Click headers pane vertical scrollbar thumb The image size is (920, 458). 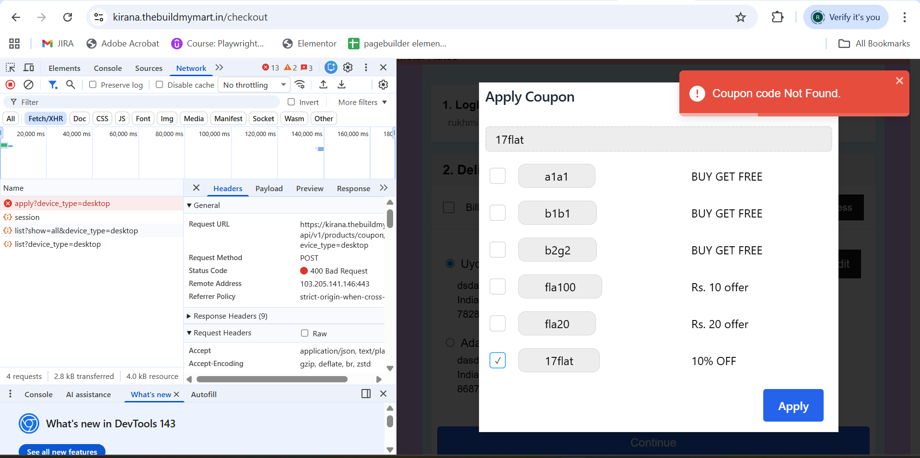point(390,218)
